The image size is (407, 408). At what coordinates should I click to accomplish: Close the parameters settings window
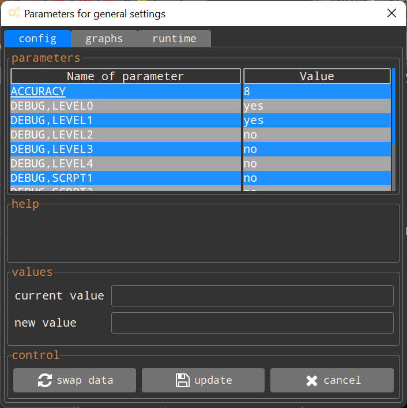click(x=391, y=13)
